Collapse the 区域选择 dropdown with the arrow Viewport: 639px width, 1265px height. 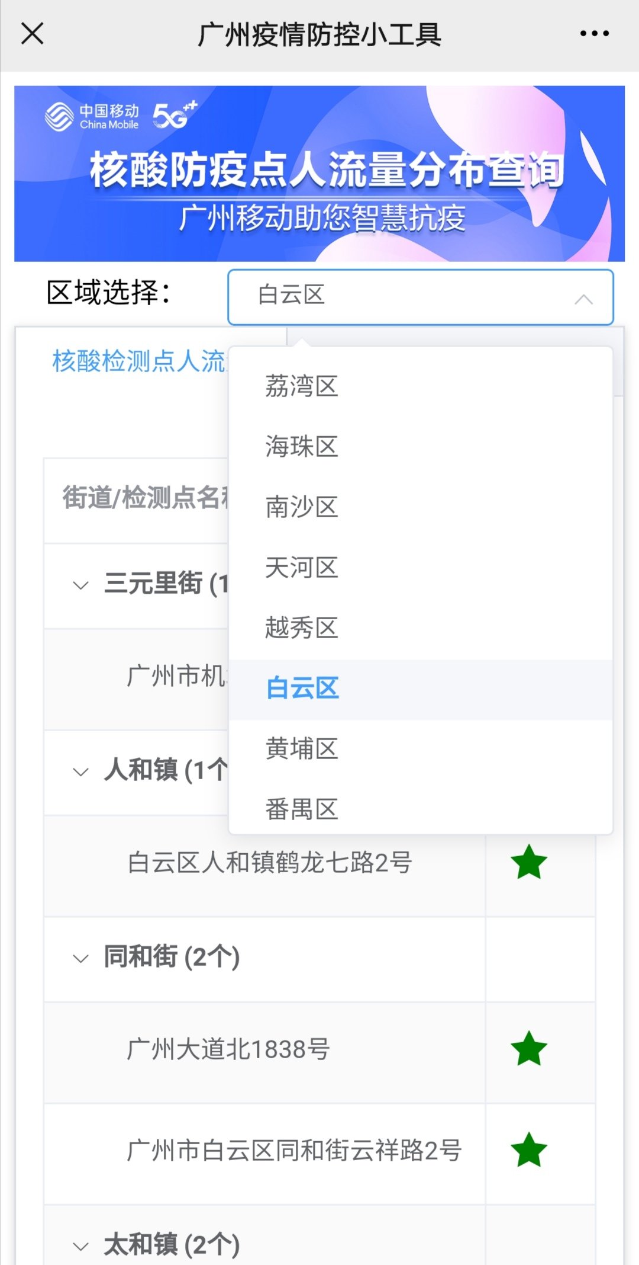coord(583,299)
